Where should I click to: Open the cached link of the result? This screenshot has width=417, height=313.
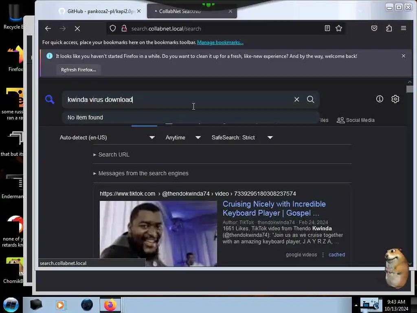(337, 255)
